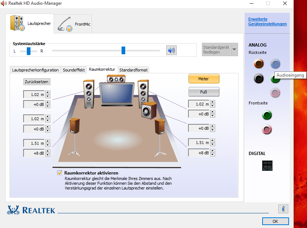The width and height of the screenshot is (307, 228).
Task: Mute system volume with speaker icon button
Action: [x=171, y=50]
